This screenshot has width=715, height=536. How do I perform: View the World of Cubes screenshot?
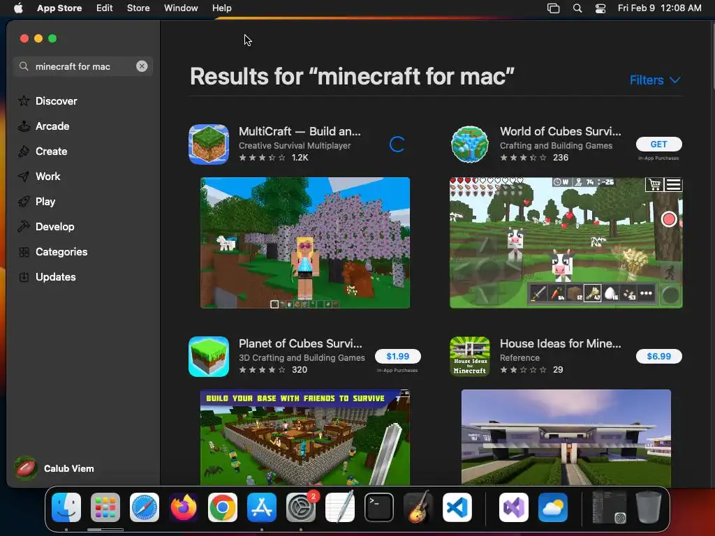(566, 243)
